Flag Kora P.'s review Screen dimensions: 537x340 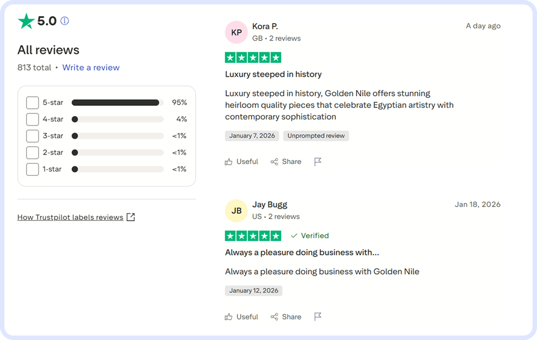(318, 162)
